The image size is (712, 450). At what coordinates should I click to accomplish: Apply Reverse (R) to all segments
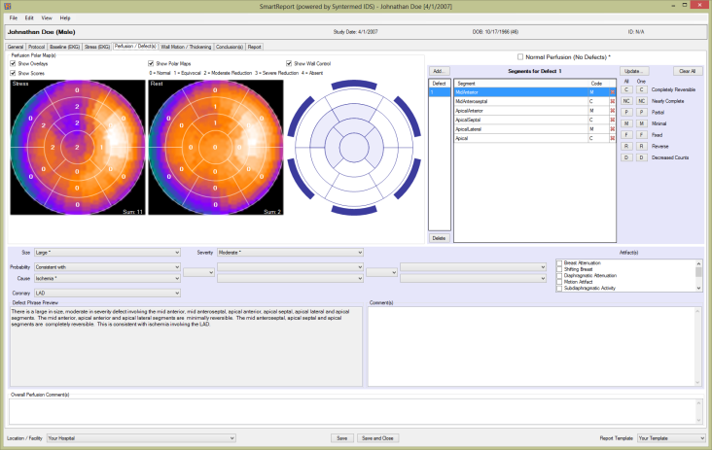[x=627, y=146]
